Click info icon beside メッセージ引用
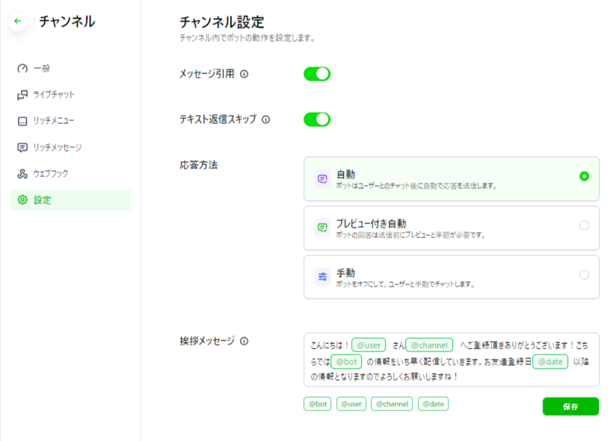This screenshot has width=616, height=441. [x=244, y=74]
